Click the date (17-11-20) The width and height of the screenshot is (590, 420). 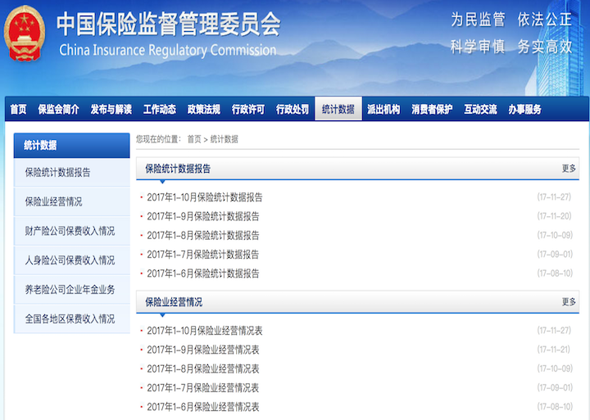point(554,216)
